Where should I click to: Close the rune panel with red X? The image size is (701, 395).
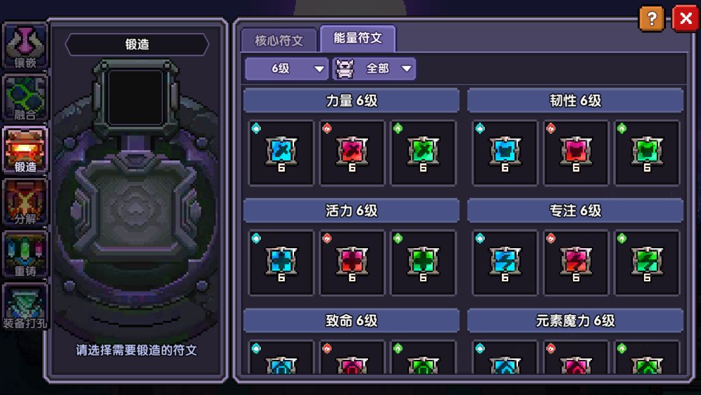685,19
